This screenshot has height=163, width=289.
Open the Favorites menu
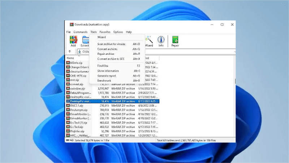[105, 32]
